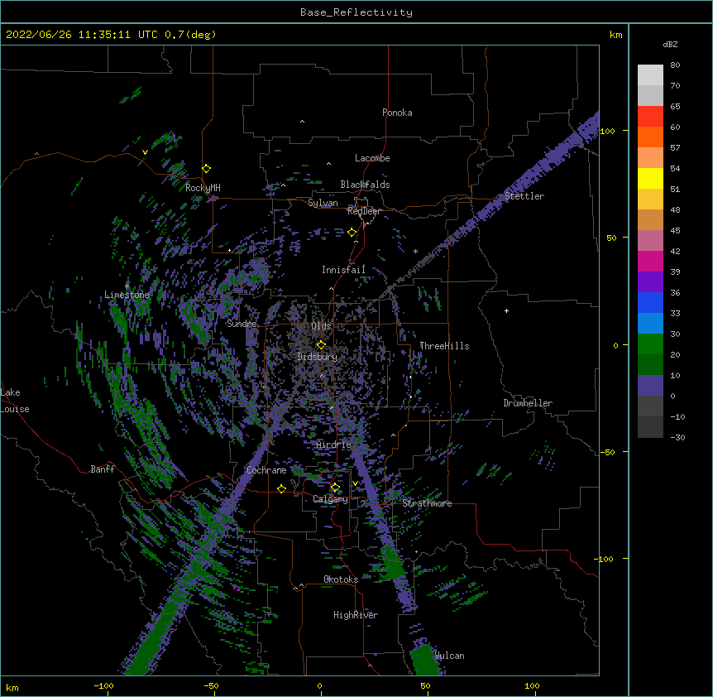
Task: Select the red 60-65 dBZ legend swatch
Action: 650,117
